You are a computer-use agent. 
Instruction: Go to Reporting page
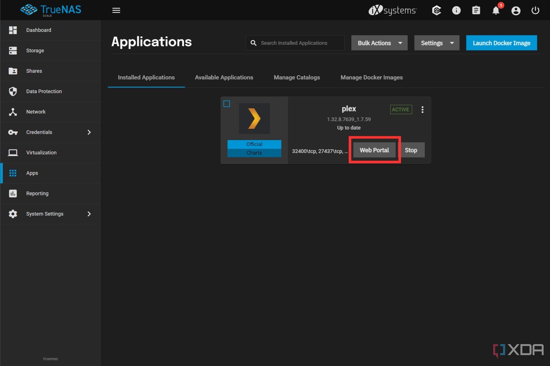click(x=51, y=193)
